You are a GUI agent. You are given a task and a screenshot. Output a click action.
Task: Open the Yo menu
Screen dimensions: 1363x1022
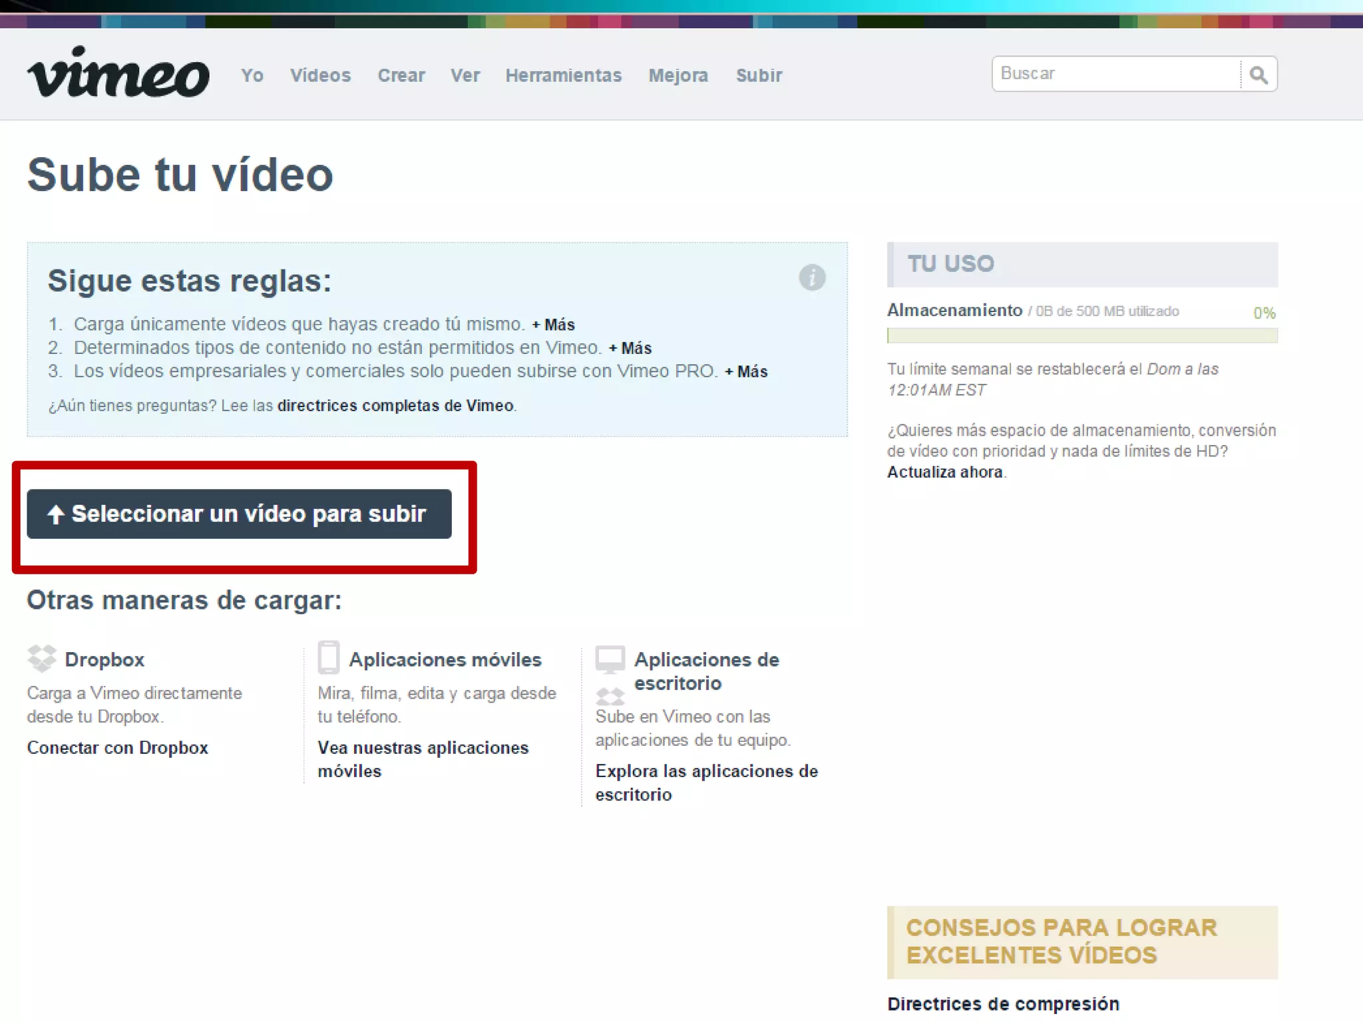[252, 75]
